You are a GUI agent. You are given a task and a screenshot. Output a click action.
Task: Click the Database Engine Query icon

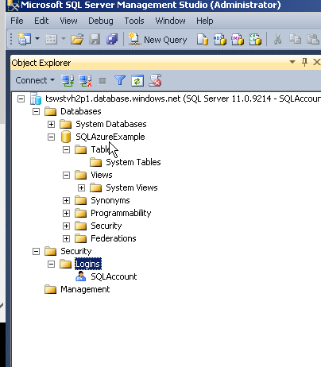pos(203,40)
